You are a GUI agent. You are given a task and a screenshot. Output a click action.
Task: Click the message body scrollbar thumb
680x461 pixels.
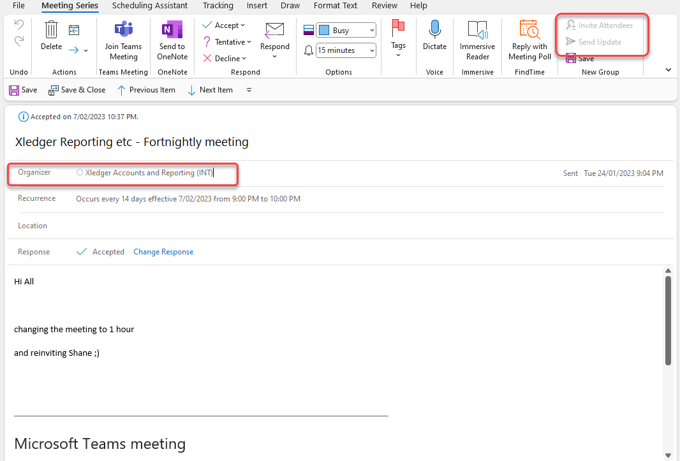click(668, 321)
